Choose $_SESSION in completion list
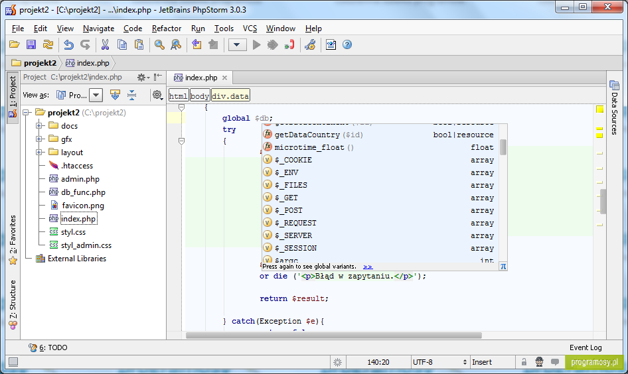The image size is (628, 374). tap(380, 248)
